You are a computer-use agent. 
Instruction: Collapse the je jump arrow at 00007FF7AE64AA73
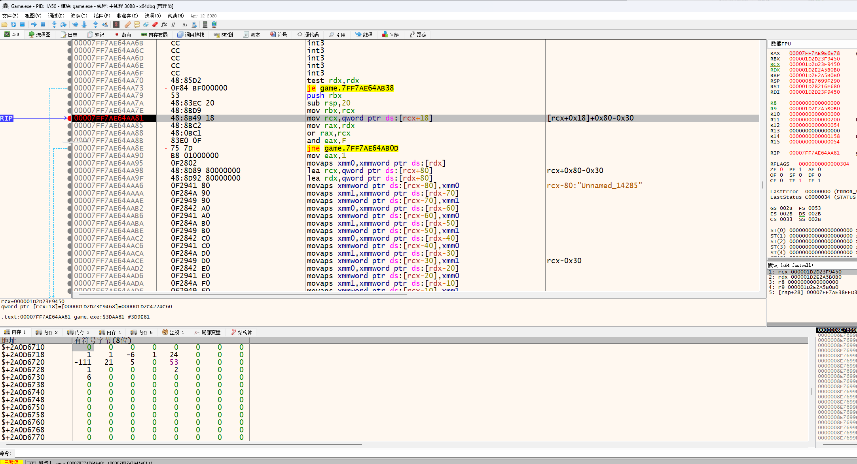[166, 88]
